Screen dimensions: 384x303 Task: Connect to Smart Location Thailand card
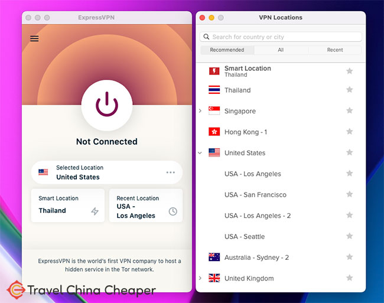click(68, 206)
